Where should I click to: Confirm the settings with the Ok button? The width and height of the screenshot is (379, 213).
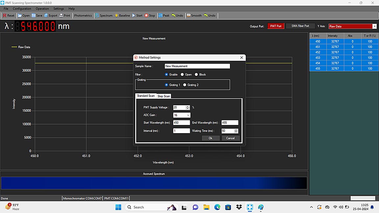click(211, 138)
